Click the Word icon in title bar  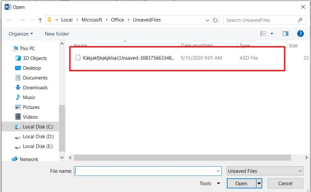(8, 7)
